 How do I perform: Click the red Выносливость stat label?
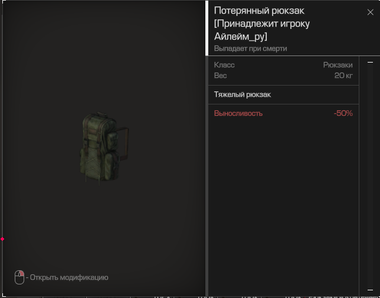coord(238,113)
